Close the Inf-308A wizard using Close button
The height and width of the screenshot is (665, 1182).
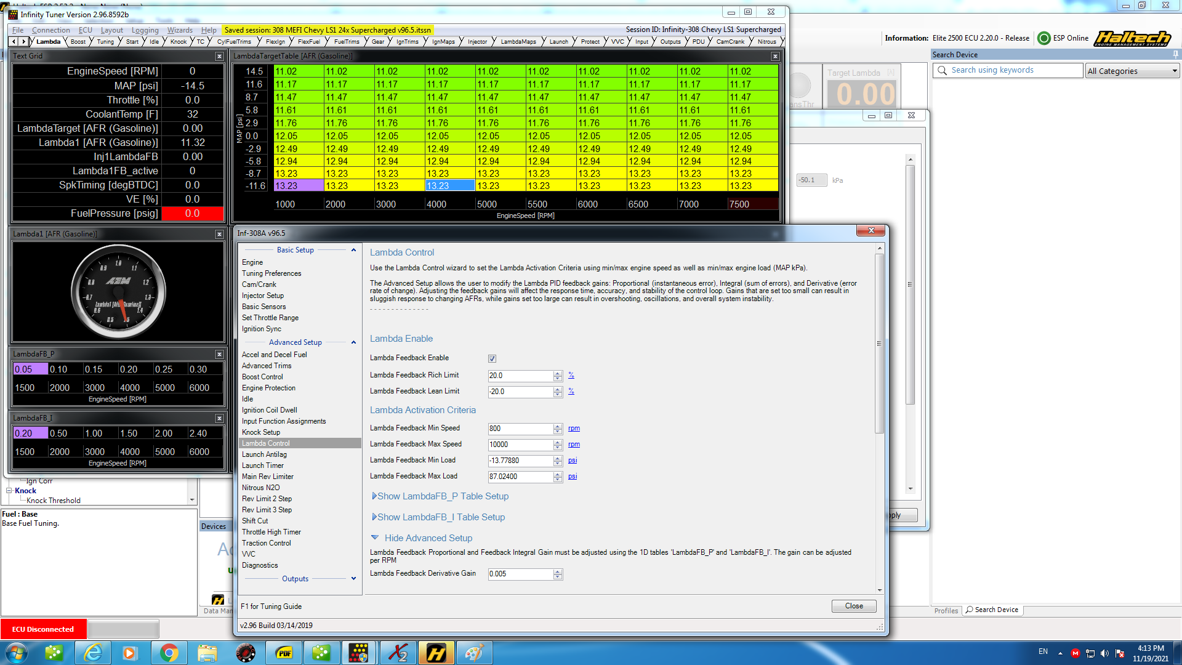[854, 606]
